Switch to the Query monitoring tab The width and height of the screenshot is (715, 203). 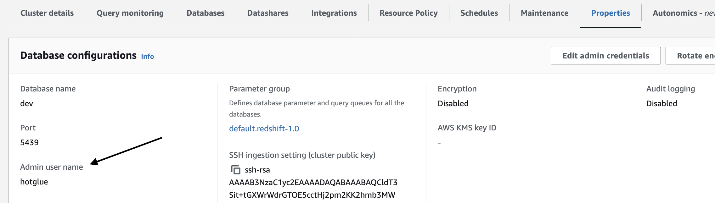130,13
